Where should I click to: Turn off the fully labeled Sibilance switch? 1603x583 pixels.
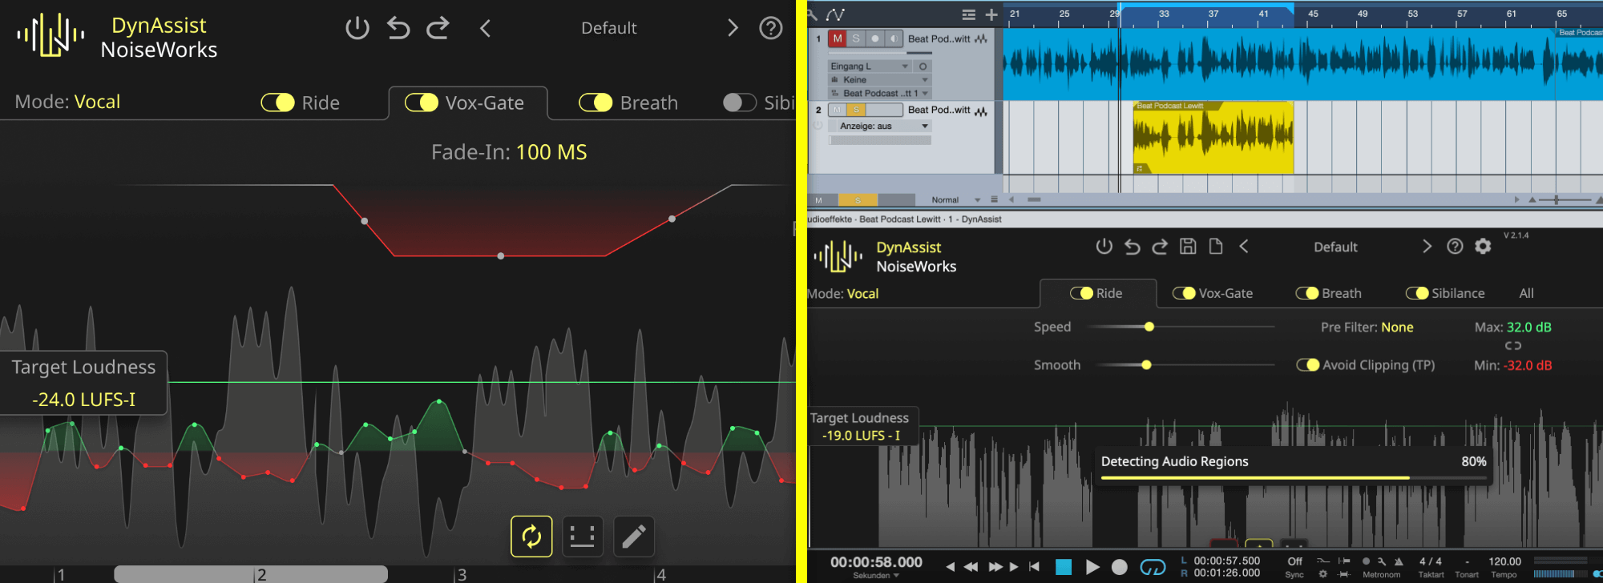(x=1417, y=293)
